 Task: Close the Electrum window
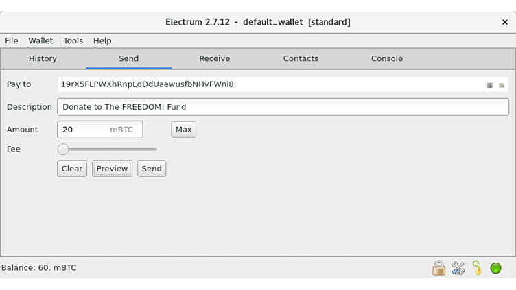pyautogui.click(x=505, y=22)
